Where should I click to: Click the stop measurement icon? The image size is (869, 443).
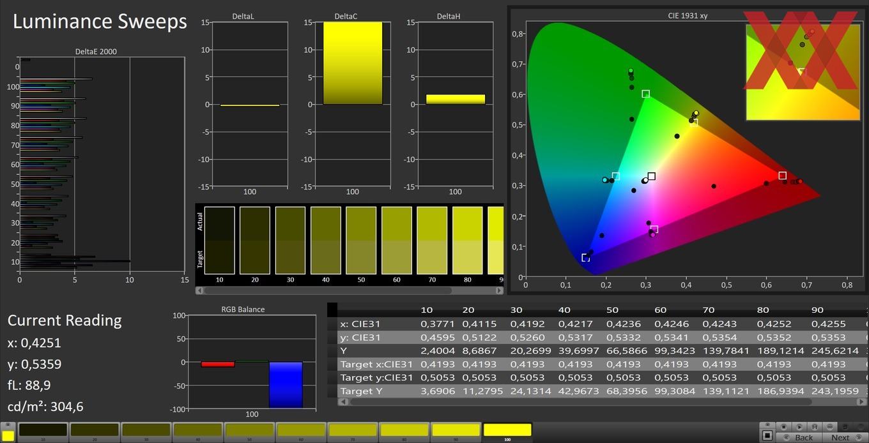pyautogui.click(x=783, y=427)
